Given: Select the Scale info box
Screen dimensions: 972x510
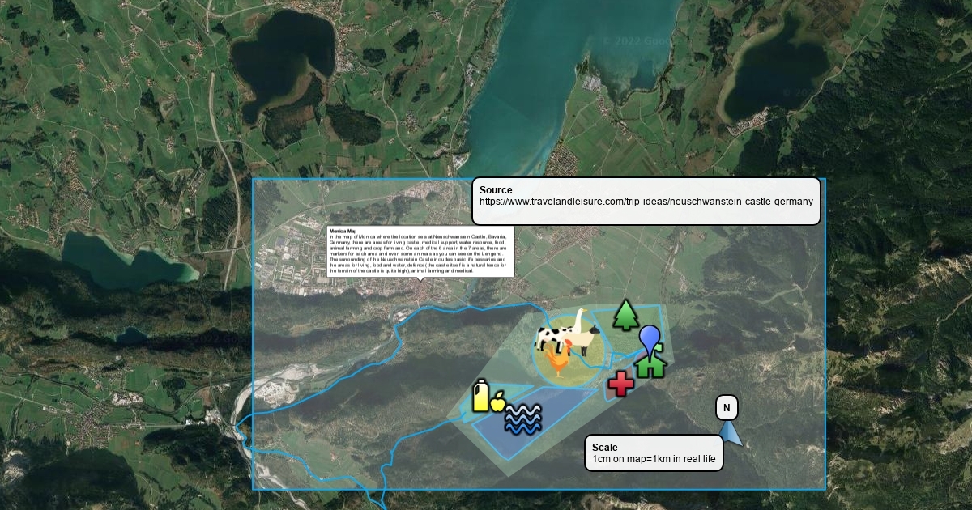Looking at the screenshot, I should [x=654, y=453].
